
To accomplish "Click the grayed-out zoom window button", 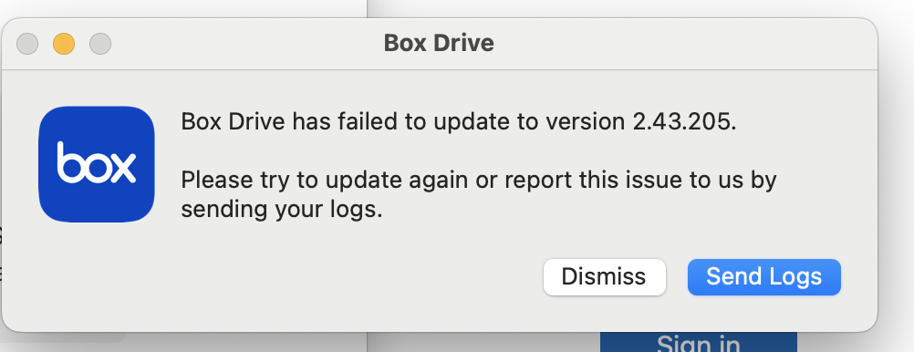I will [100, 44].
